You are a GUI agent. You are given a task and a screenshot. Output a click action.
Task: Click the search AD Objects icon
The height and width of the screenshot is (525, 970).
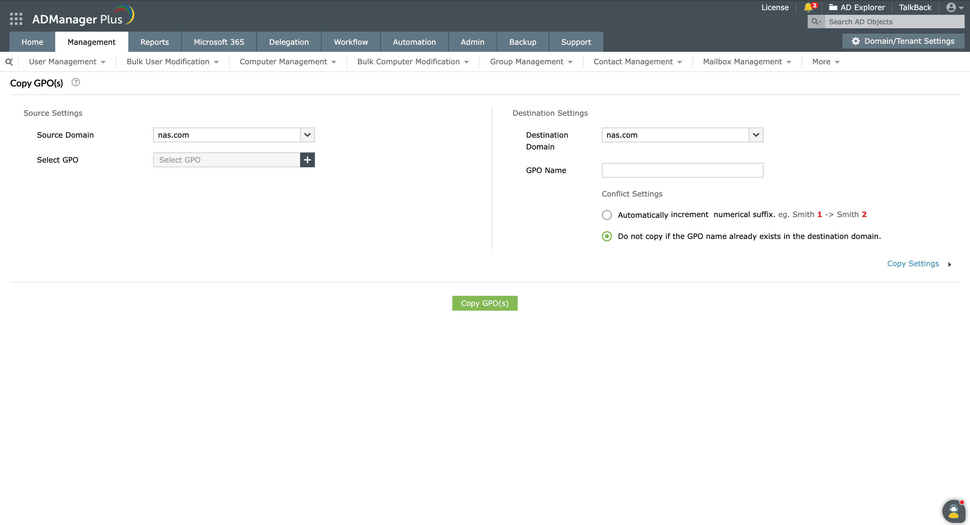816,22
